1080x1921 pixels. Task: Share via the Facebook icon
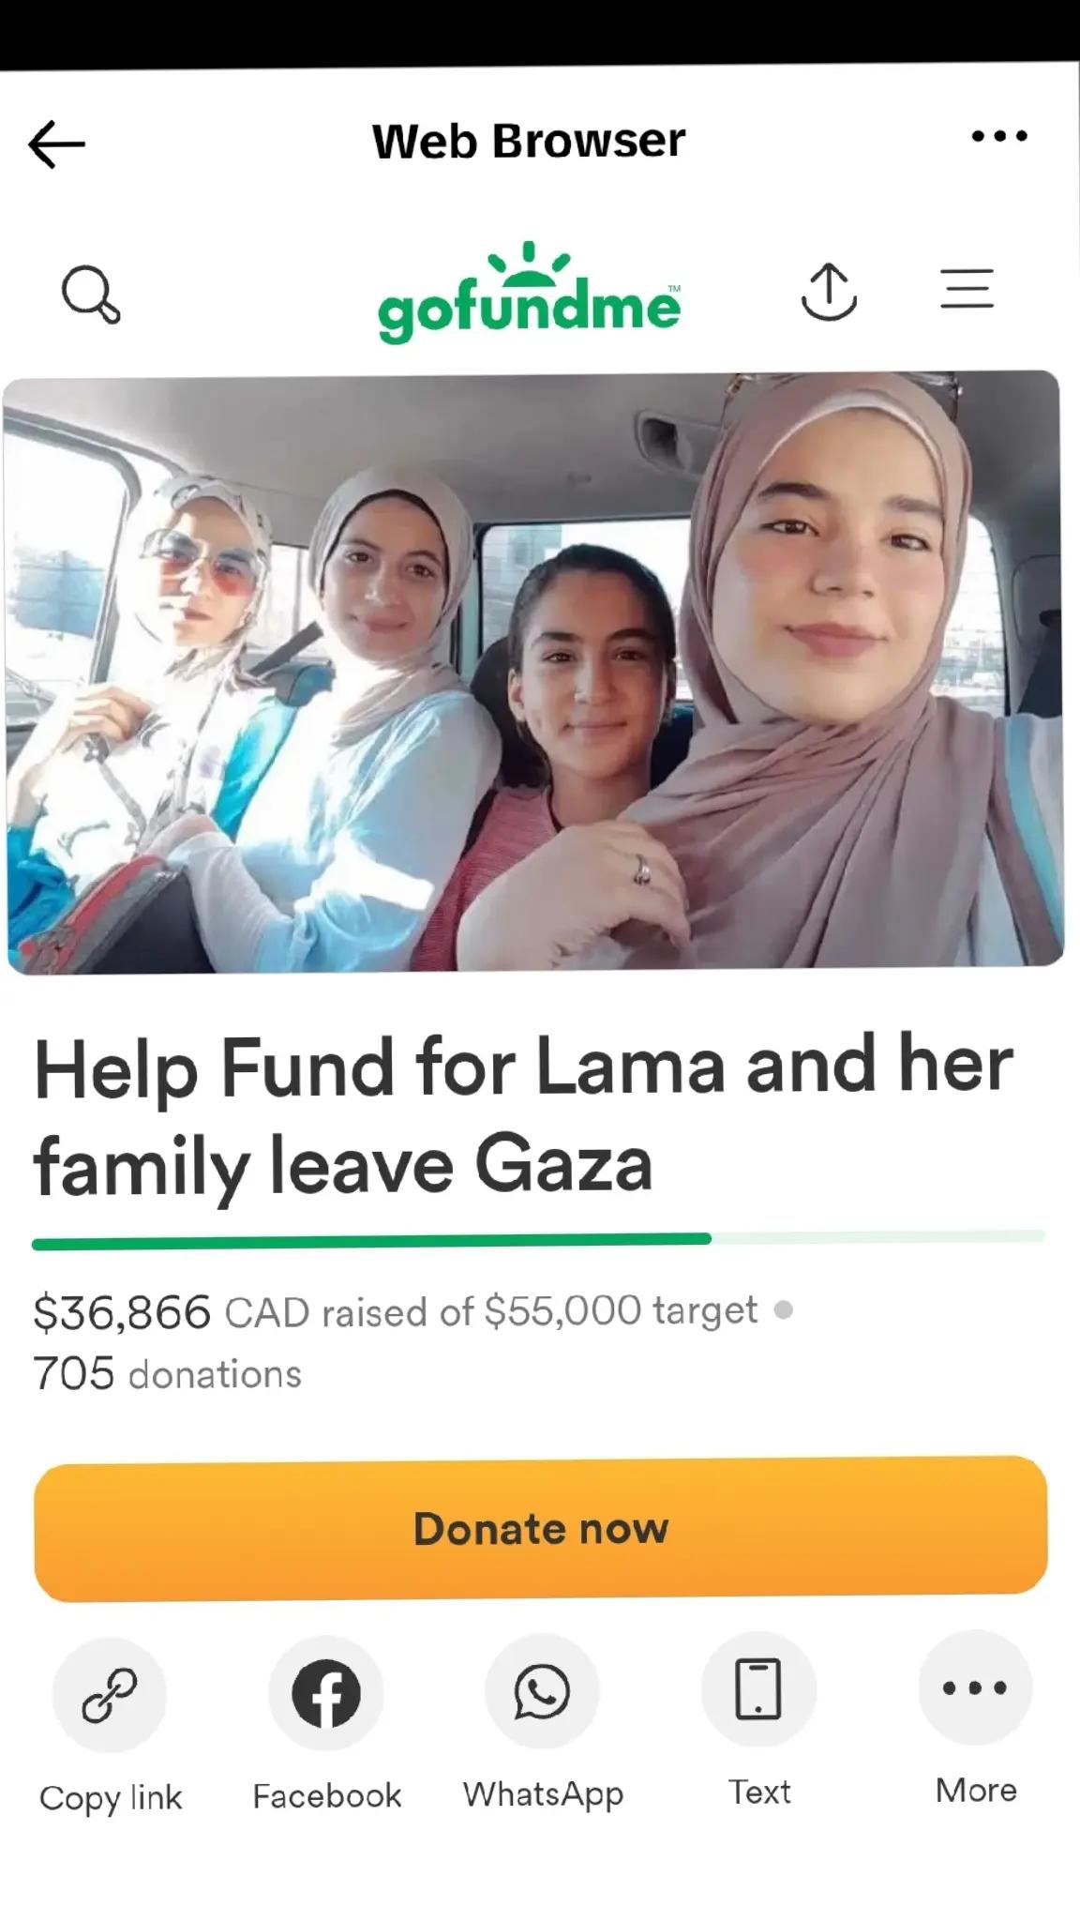point(326,1694)
